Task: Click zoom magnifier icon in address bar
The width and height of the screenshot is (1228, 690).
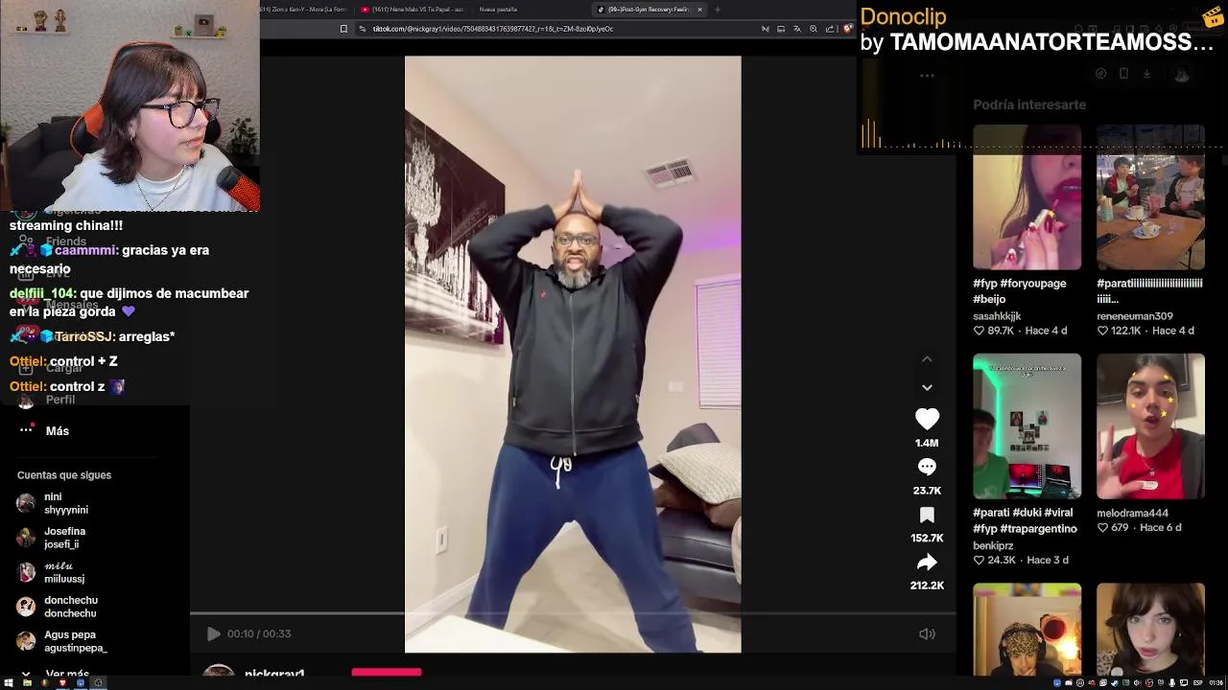Action: (x=814, y=29)
